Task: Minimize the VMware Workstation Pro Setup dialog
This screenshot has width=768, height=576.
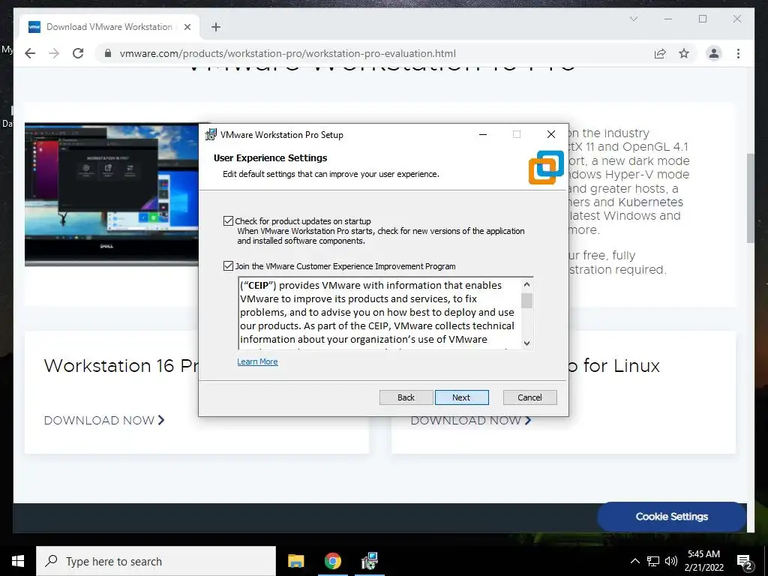Action: coord(483,134)
